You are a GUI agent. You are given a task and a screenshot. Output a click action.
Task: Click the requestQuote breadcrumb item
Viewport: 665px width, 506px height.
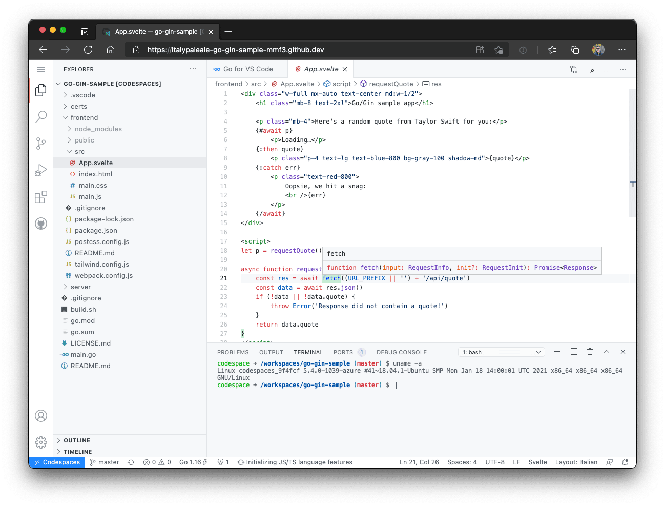point(386,84)
